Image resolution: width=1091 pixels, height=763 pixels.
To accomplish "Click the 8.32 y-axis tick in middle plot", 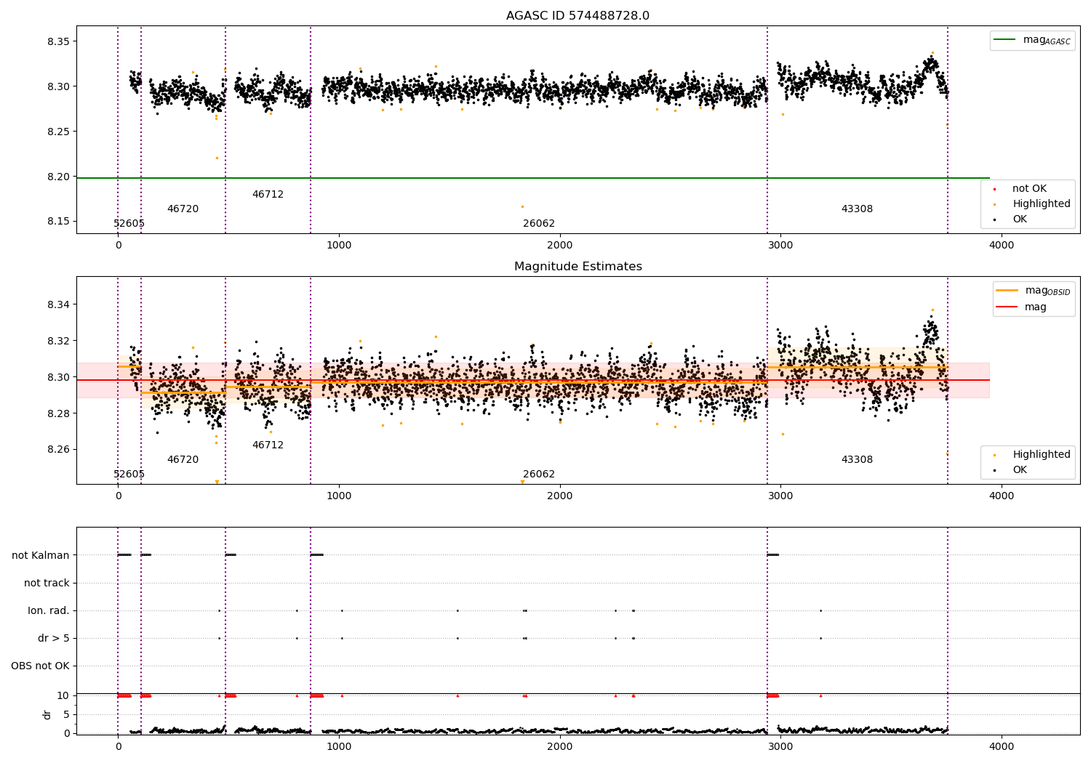I will [x=59, y=341].
